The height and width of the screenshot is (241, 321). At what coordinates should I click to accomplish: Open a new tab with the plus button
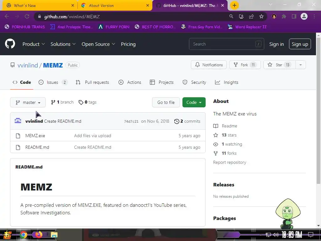point(234,5)
